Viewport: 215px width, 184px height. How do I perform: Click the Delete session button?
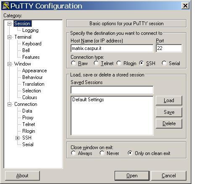[x=169, y=124]
